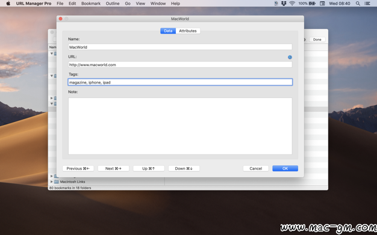Image resolution: width=377 pixels, height=235 pixels.
Task: Select the Macintosh Links row text
Action: click(72, 182)
